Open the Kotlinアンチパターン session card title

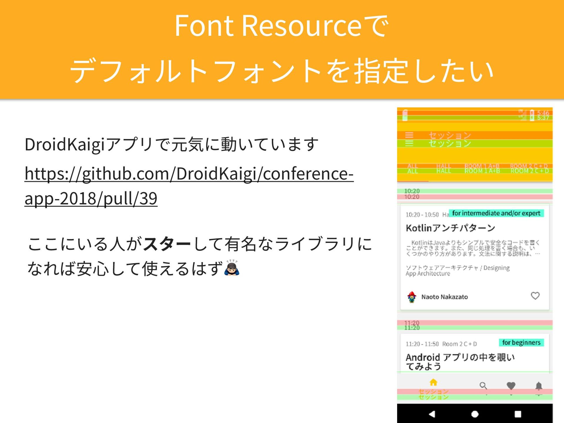450,228
